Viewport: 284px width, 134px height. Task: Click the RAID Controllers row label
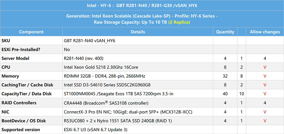19,103
